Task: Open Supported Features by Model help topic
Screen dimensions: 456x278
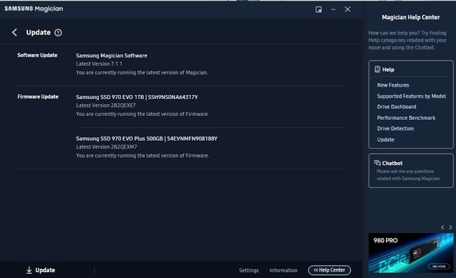Action: 411,96
